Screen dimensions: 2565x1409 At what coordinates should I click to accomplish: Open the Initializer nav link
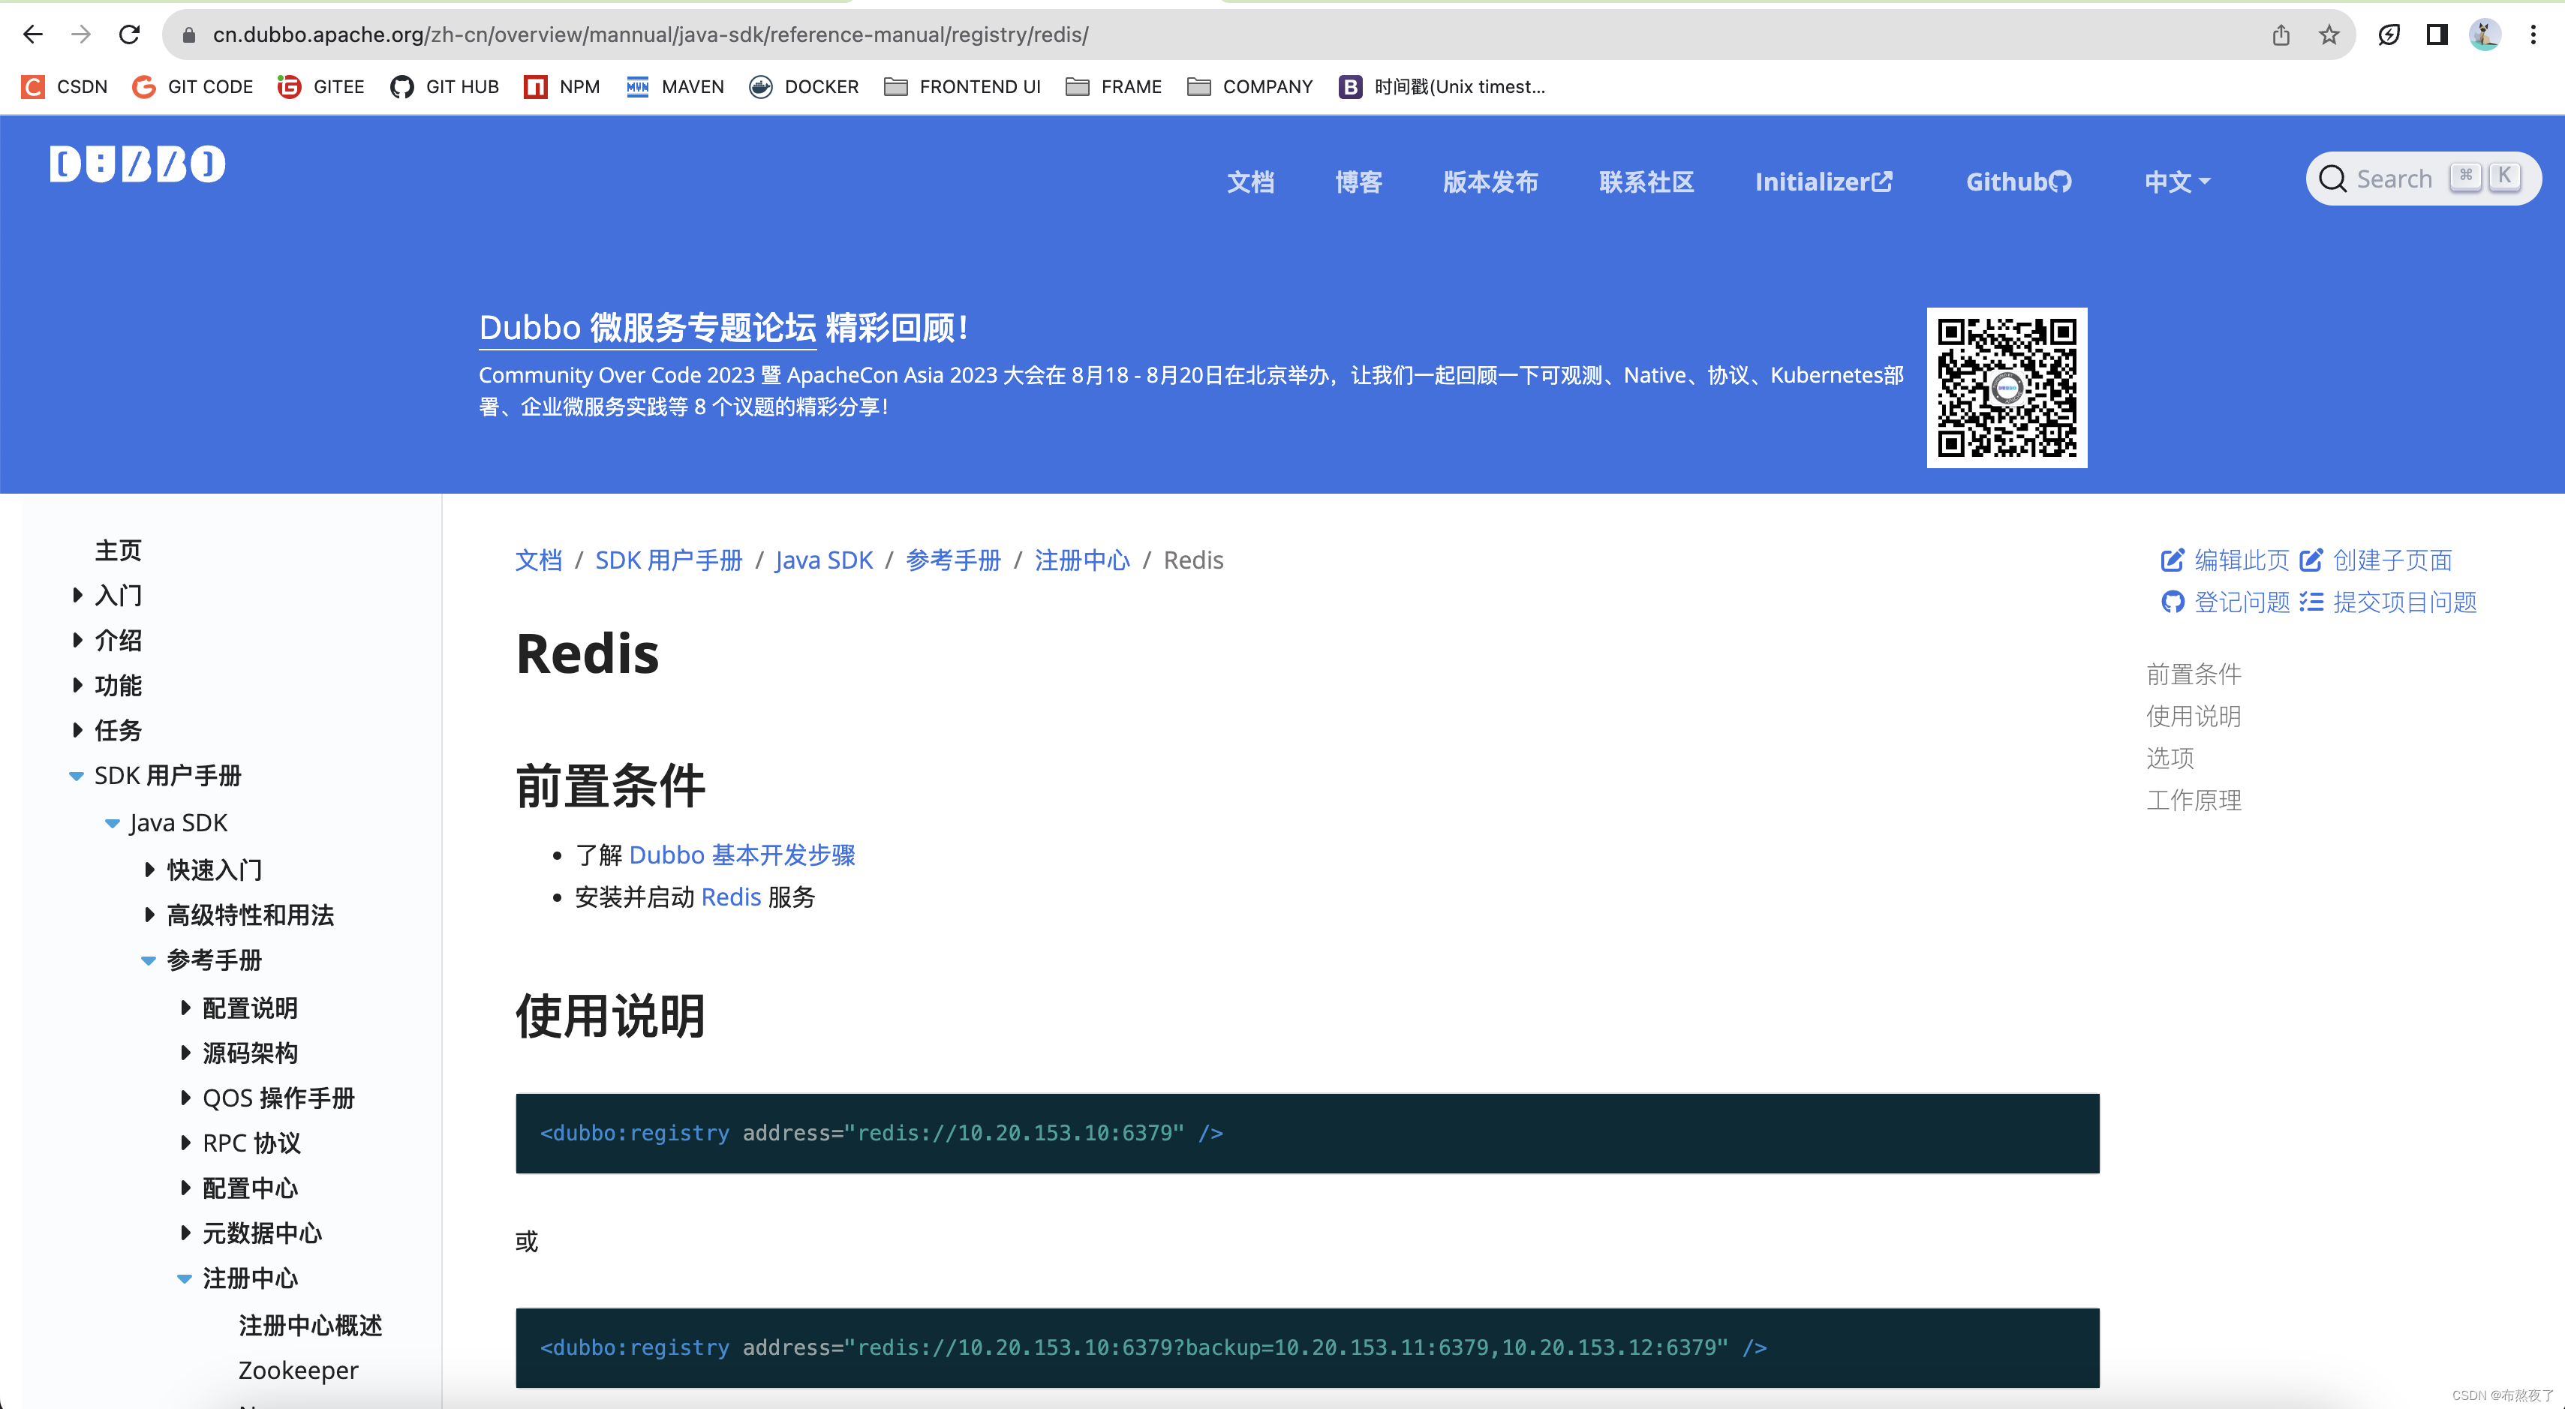click(x=1823, y=182)
